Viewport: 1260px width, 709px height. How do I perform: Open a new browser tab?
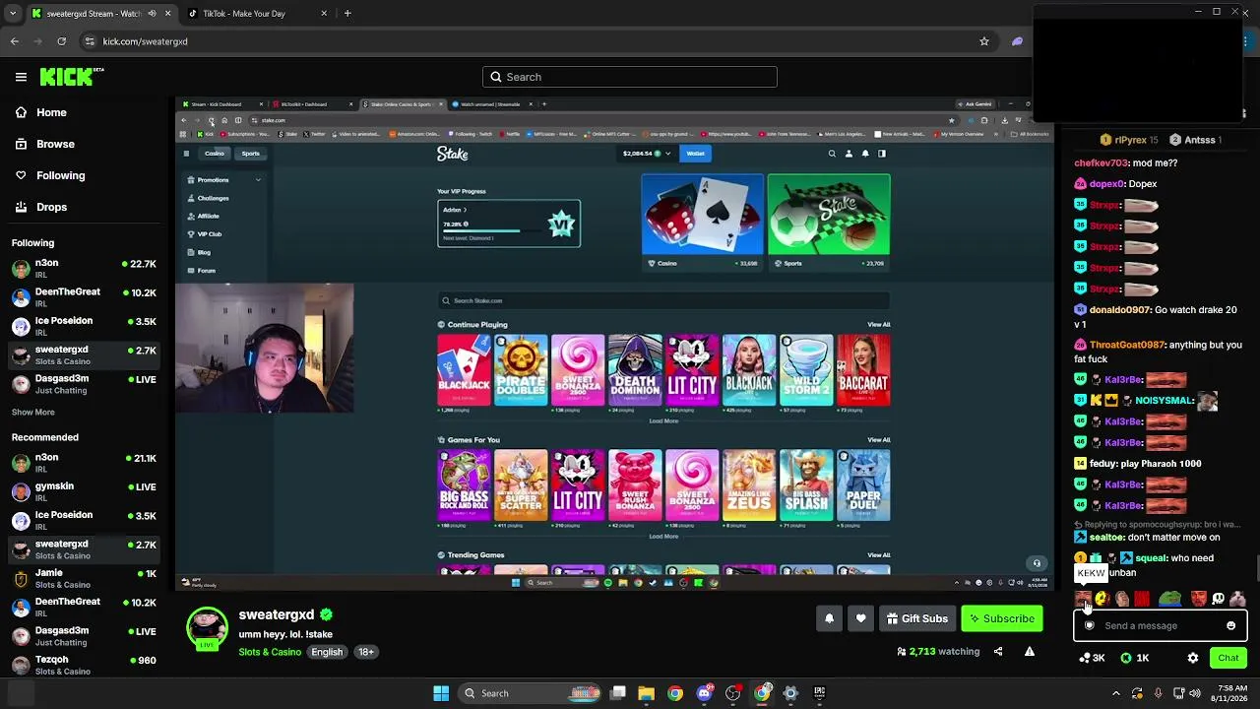[x=347, y=14]
